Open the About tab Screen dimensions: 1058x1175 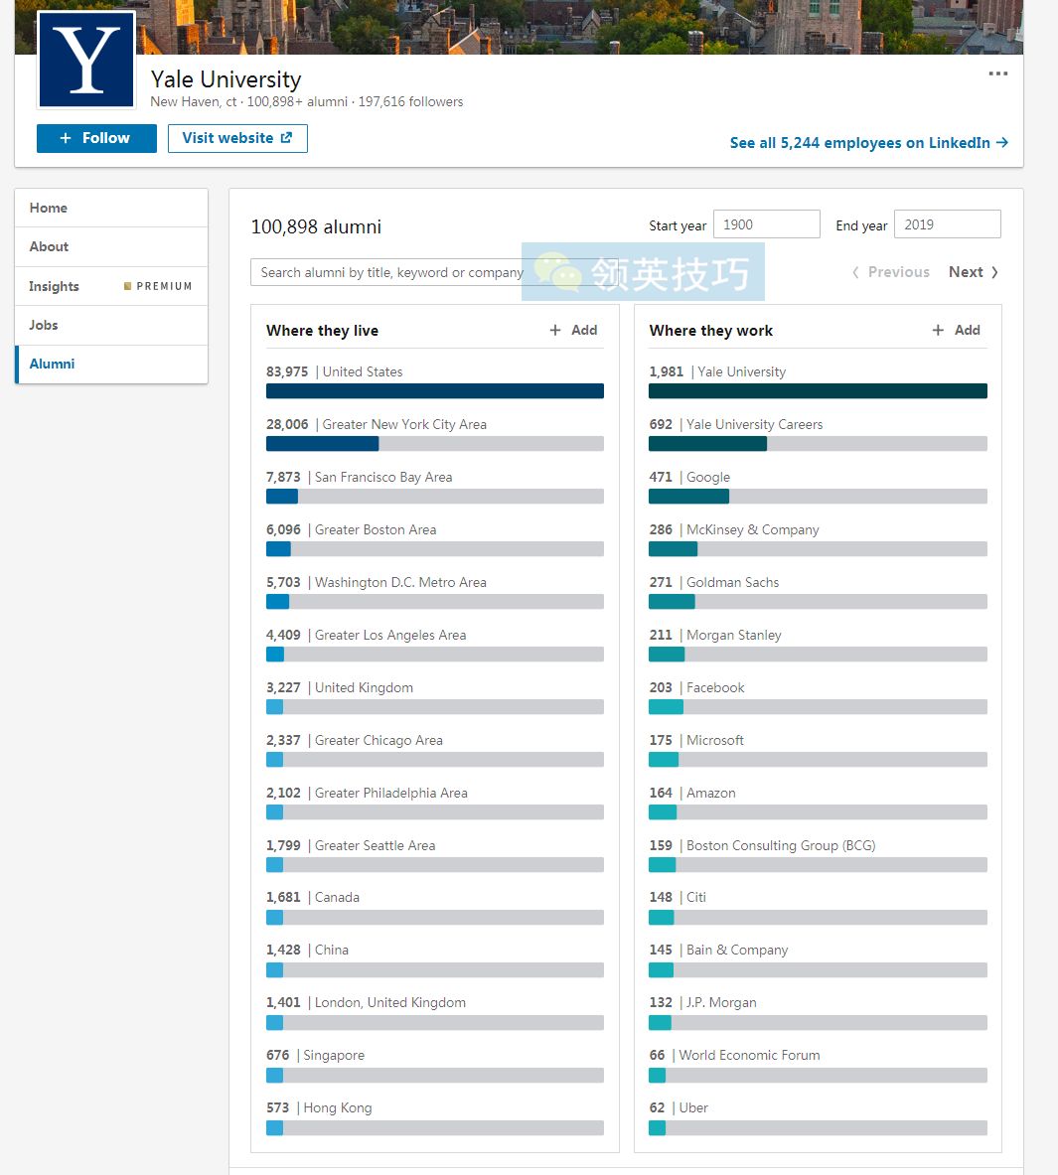(x=111, y=246)
